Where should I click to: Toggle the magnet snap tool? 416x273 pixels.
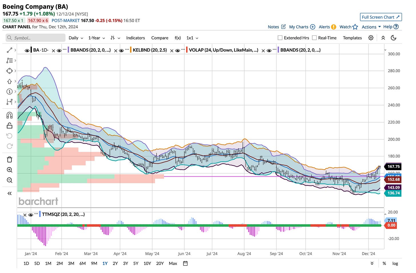tap(9, 115)
